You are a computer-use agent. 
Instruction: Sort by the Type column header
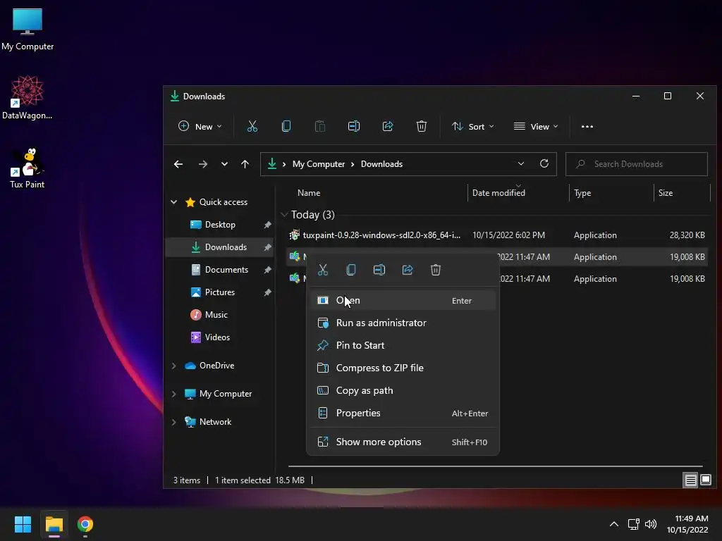(582, 193)
